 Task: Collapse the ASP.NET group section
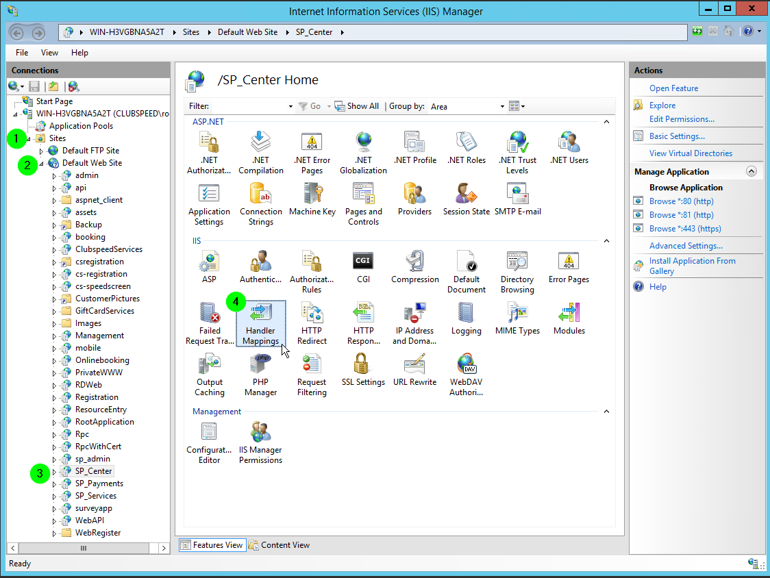point(606,122)
